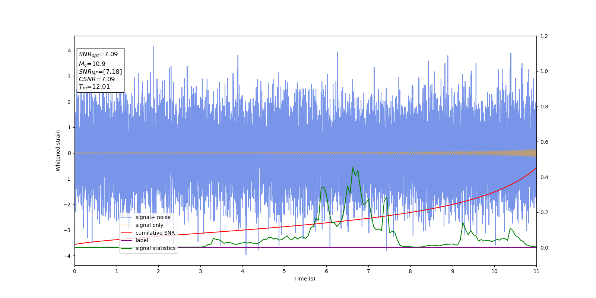Click the SNRopt=7.09 annotation text
Image resolution: width=596 pixels, height=298 pixels.
point(98,54)
